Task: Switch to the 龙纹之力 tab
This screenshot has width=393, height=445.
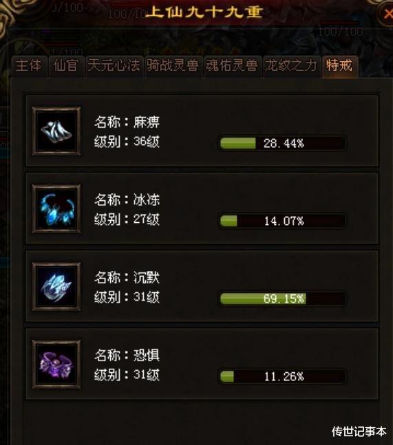Action: tap(291, 66)
